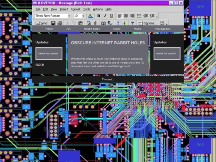The image size is (216, 162).
Task: Open the Tools menu
Action: pyautogui.click(x=86, y=9)
